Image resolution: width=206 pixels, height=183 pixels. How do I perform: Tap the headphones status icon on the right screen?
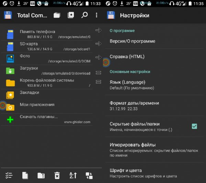point(172,3)
